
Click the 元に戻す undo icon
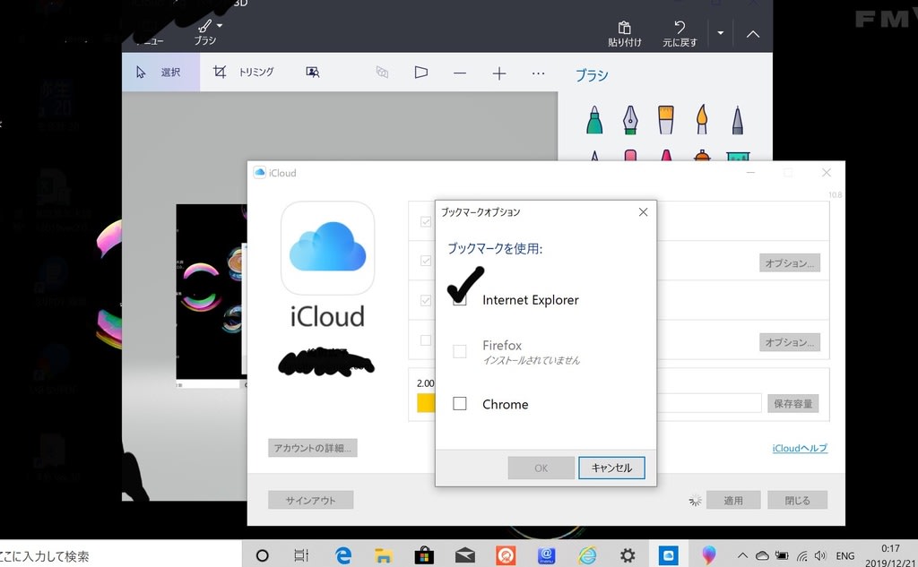680,33
